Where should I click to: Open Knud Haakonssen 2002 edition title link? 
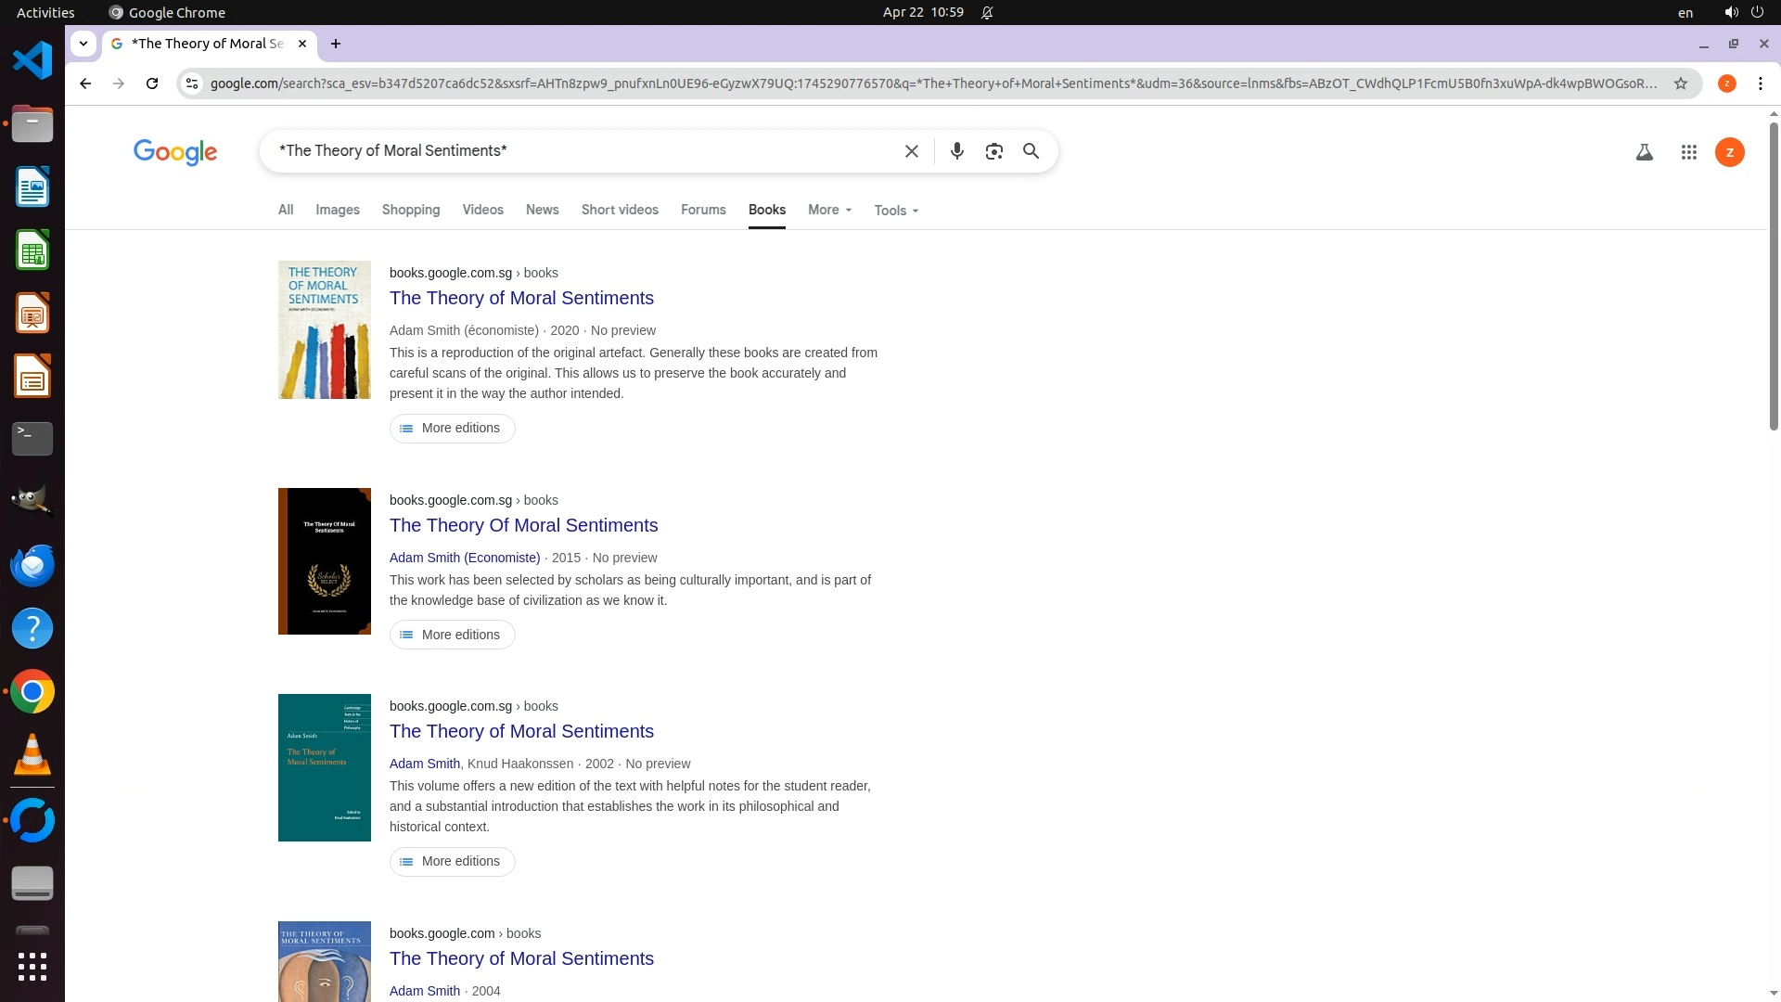coord(521,731)
